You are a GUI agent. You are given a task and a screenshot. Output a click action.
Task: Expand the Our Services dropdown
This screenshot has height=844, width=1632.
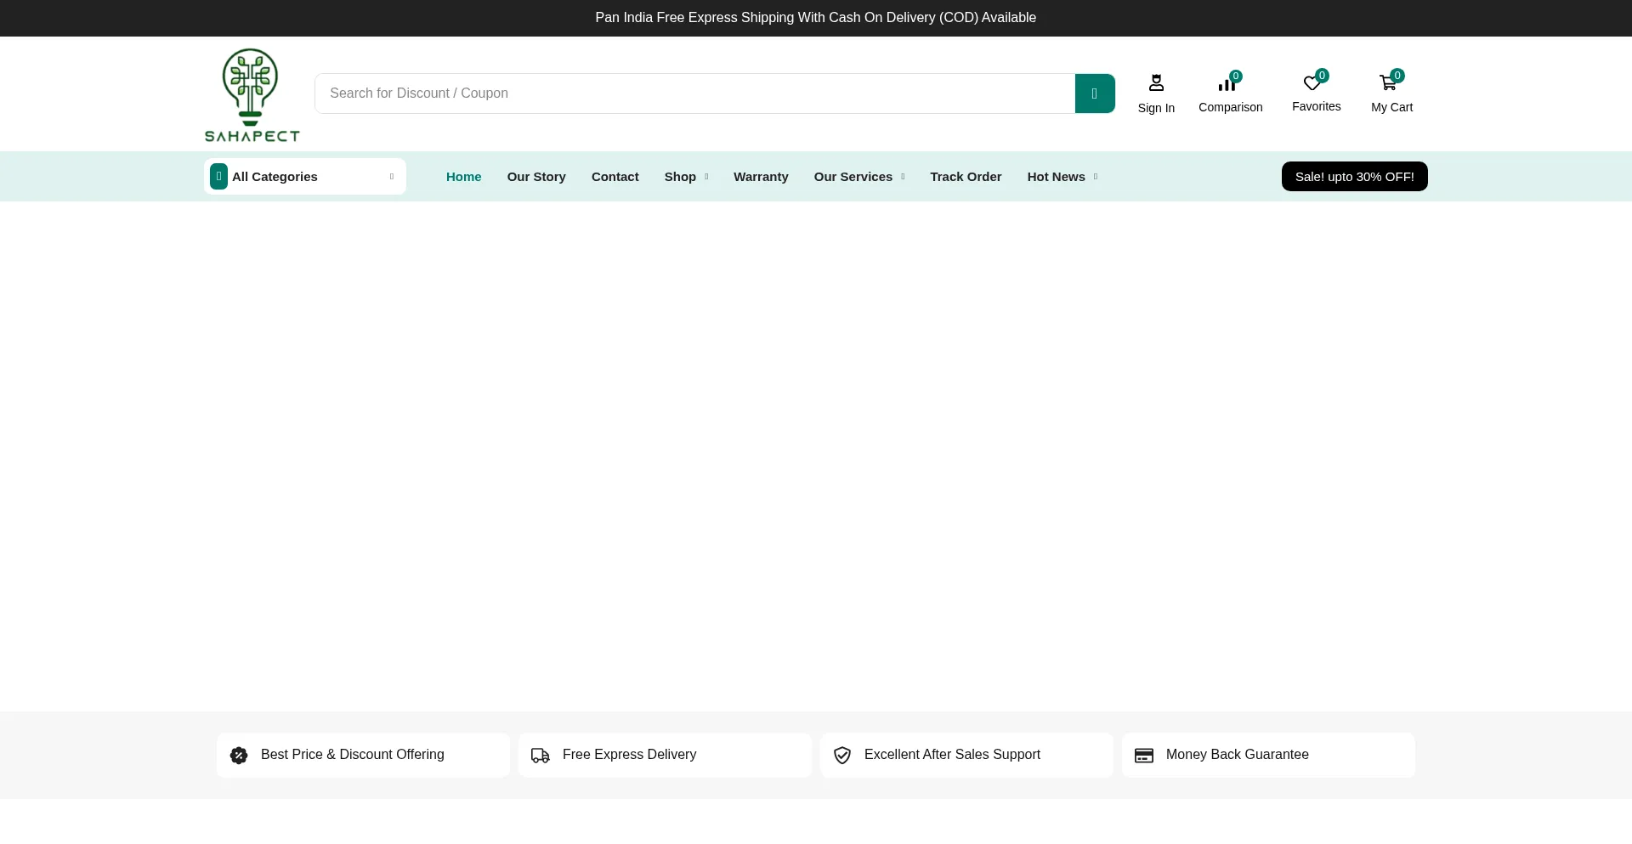click(858, 177)
